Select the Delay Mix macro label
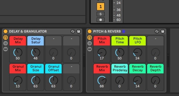Viewport: 179px width, 96px height. click(18, 41)
